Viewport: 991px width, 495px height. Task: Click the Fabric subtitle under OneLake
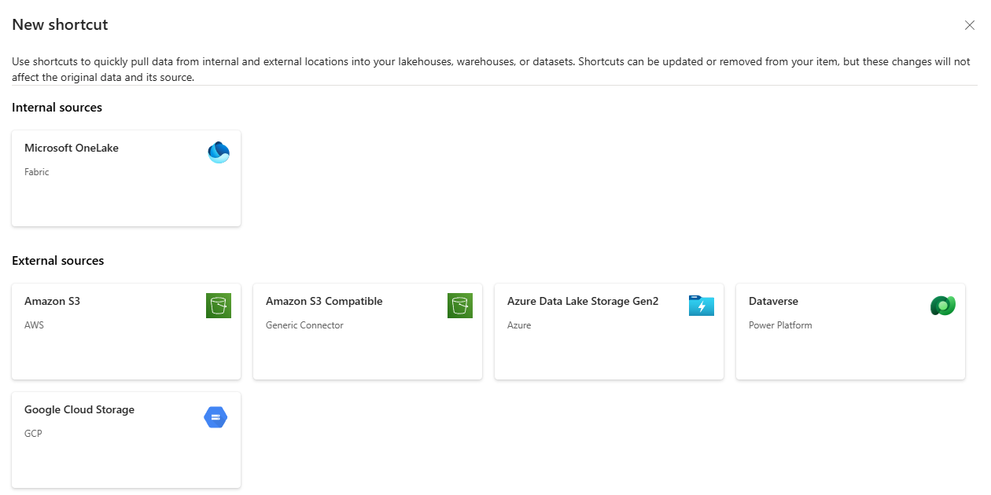click(x=37, y=172)
